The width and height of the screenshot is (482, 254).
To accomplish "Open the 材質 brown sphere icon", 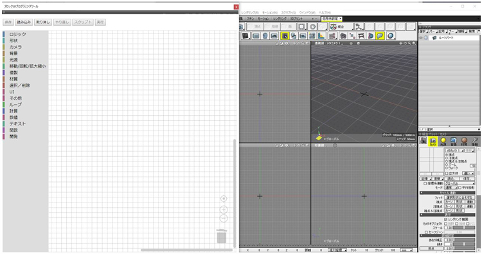I will 464,141.
